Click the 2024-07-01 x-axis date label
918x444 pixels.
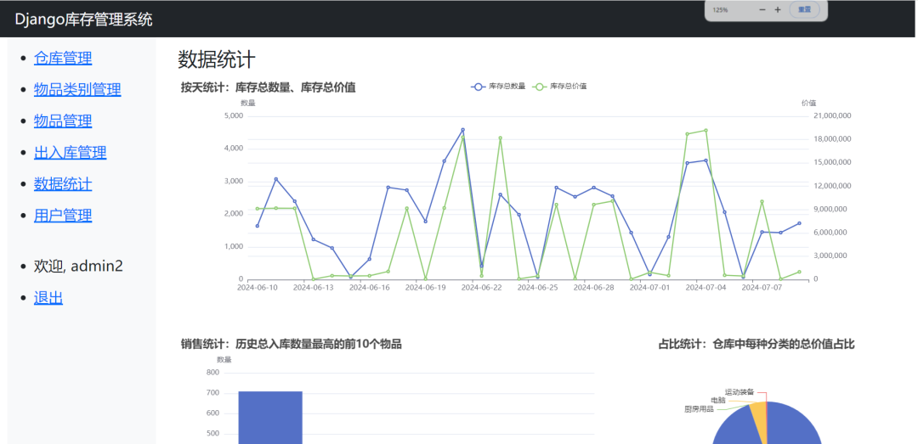tap(650, 288)
